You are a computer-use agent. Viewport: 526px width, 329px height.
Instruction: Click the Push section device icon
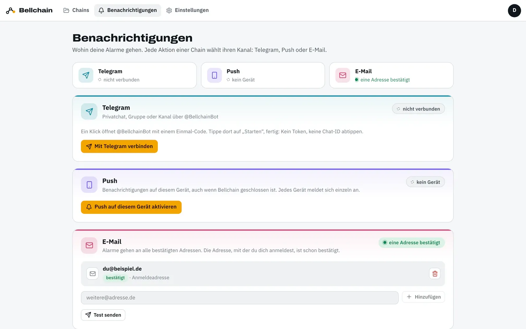89,185
